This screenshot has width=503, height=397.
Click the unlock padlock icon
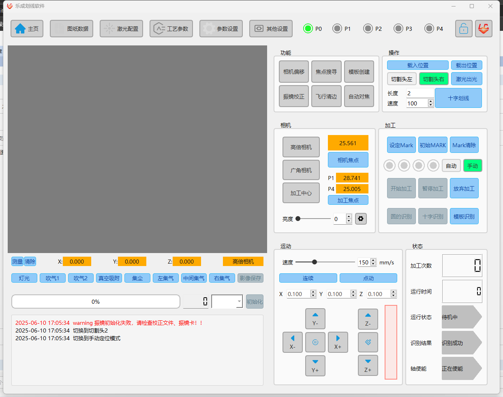[x=464, y=29]
